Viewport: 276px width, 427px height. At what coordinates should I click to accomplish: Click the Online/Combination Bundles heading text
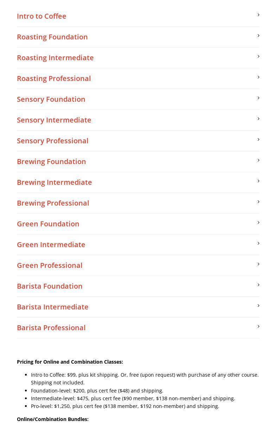click(53, 419)
